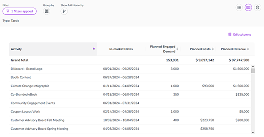Screen dimensions: 264x137
Task: Click the Edit columns link
Action: coord(242,34)
